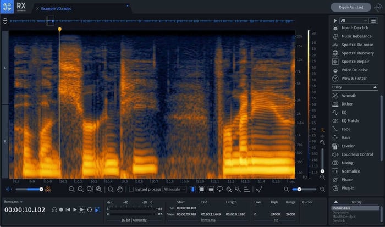The width and height of the screenshot is (385, 227).
Task: Click the yellow playhead marker
Action: [59, 30]
